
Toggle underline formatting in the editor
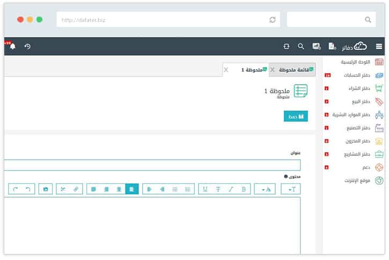[205, 189]
